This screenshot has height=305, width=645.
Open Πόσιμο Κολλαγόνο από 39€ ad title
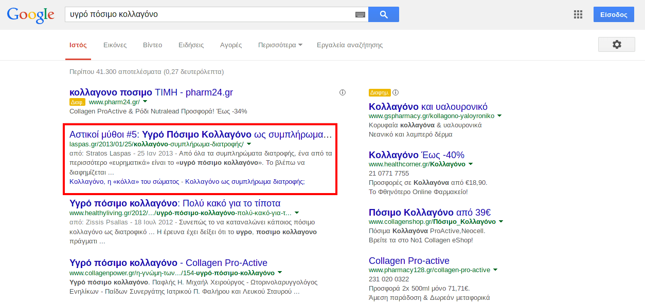point(430,213)
